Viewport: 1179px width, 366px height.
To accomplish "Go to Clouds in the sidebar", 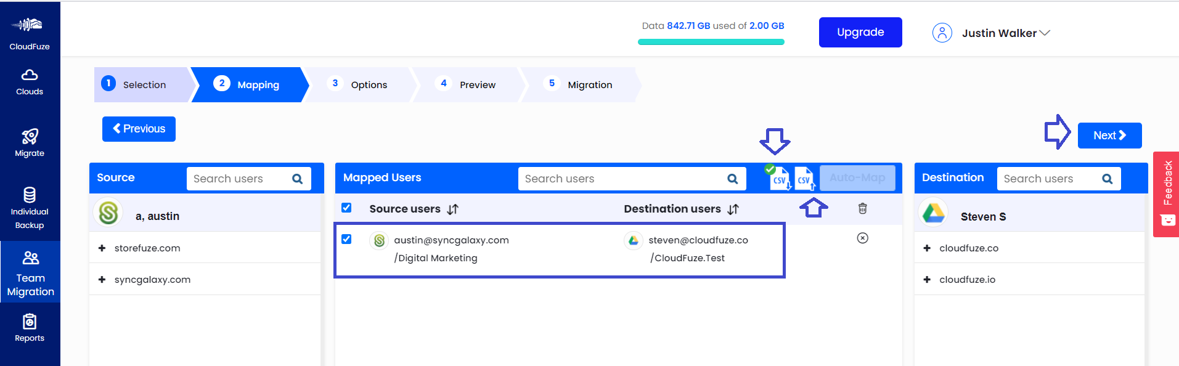I will (30, 82).
